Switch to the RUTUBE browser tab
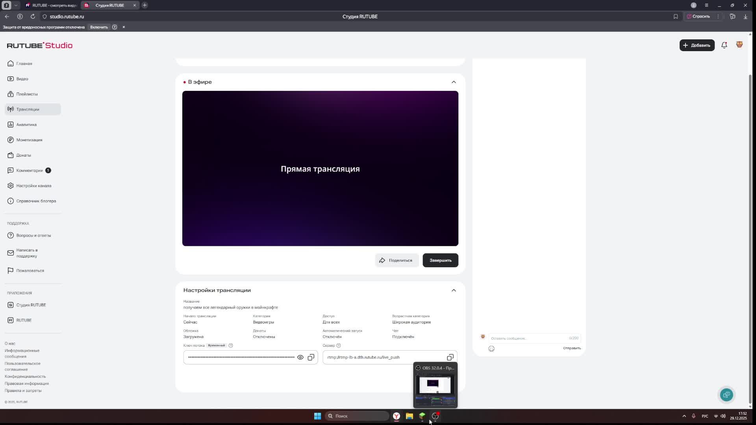This screenshot has width=756, height=425. click(51, 5)
